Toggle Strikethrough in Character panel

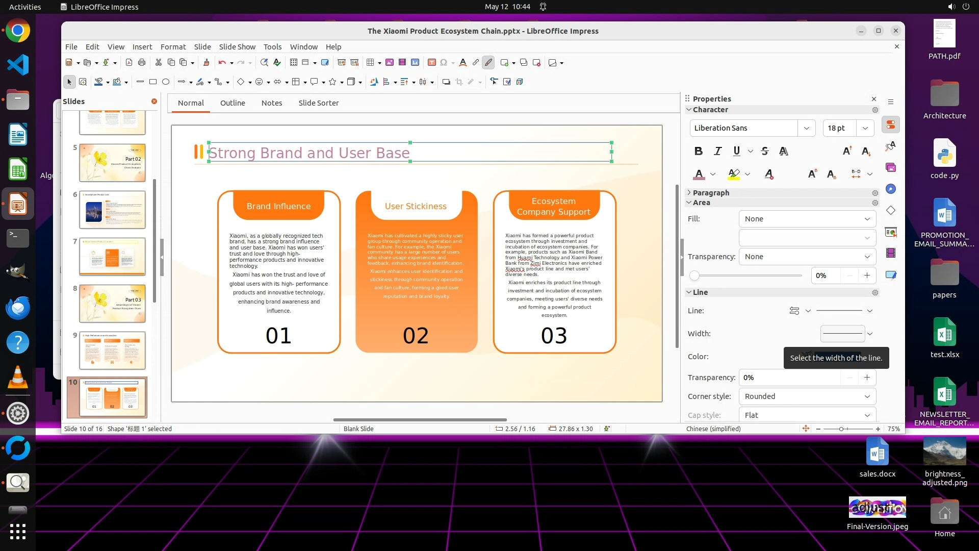(x=764, y=151)
